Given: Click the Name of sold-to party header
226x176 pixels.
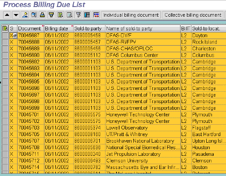Looking at the screenshot, I should point(143,29).
